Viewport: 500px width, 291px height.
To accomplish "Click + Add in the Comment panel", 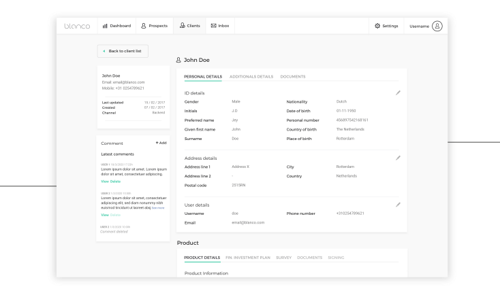I will point(161,143).
